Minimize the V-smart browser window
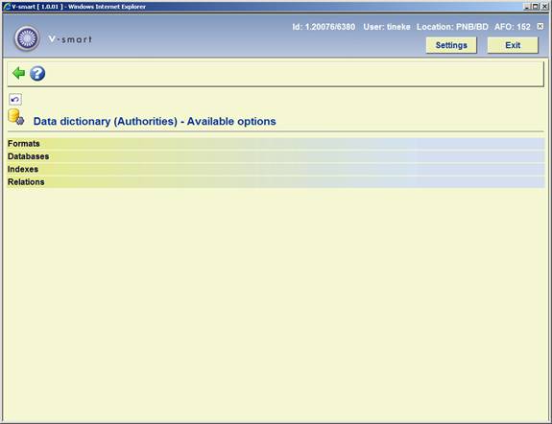 point(527,7)
